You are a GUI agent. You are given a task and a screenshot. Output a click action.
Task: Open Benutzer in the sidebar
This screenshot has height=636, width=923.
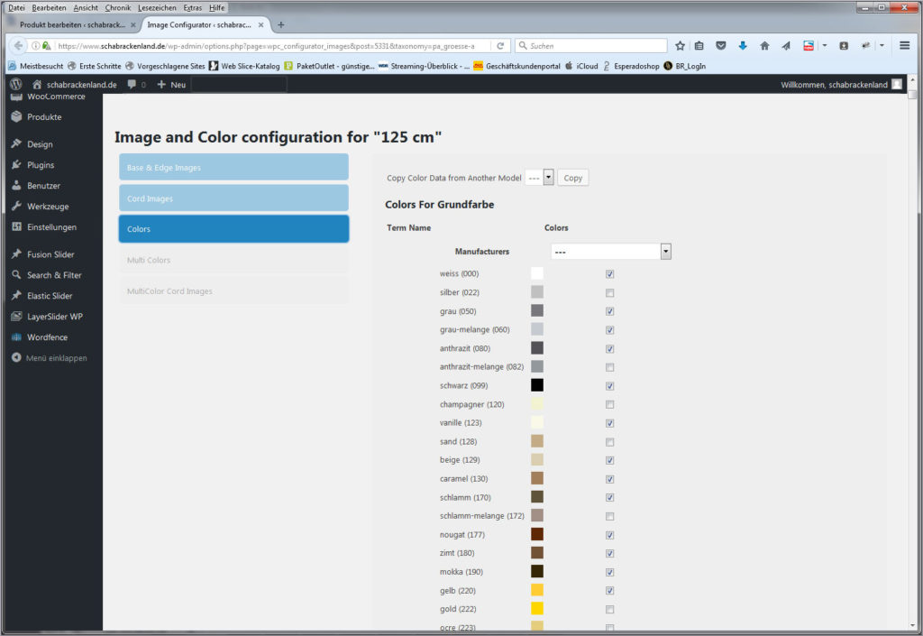tap(43, 186)
